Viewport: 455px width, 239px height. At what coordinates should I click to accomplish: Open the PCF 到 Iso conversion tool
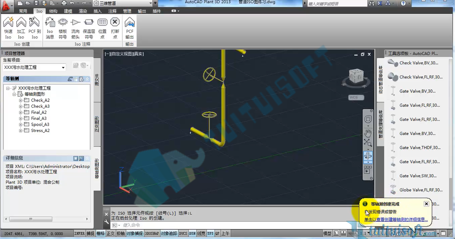tap(34, 28)
